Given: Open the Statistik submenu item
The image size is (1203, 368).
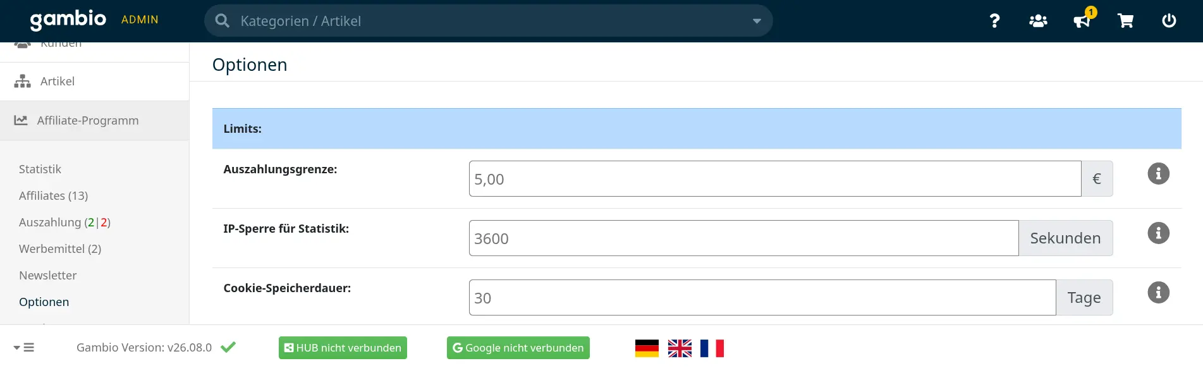Looking at the screenshot, I should [40, 169].
